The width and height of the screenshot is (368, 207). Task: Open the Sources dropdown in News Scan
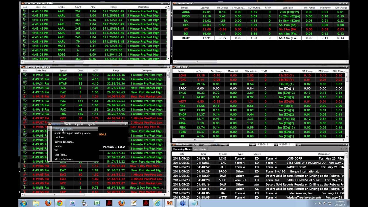[x=195, y=145]
